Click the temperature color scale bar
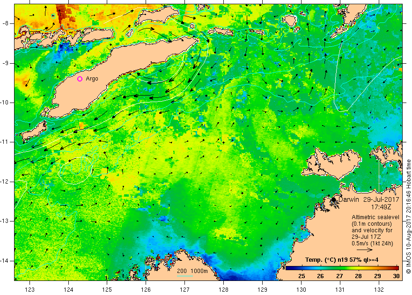The width and height of the screenshot is (412, 295). pyautogui.click(x=342, y=268)
